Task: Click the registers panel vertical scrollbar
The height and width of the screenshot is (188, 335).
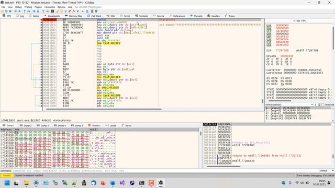Action: 333,38
